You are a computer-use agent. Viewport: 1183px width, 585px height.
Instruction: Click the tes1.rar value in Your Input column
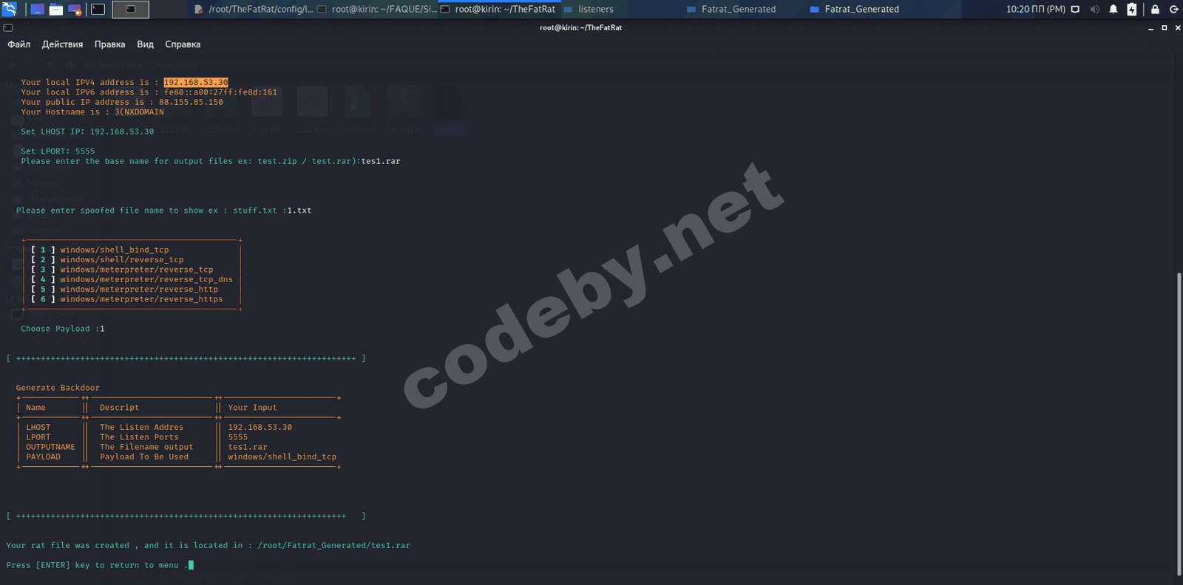[x=248, y=447]
